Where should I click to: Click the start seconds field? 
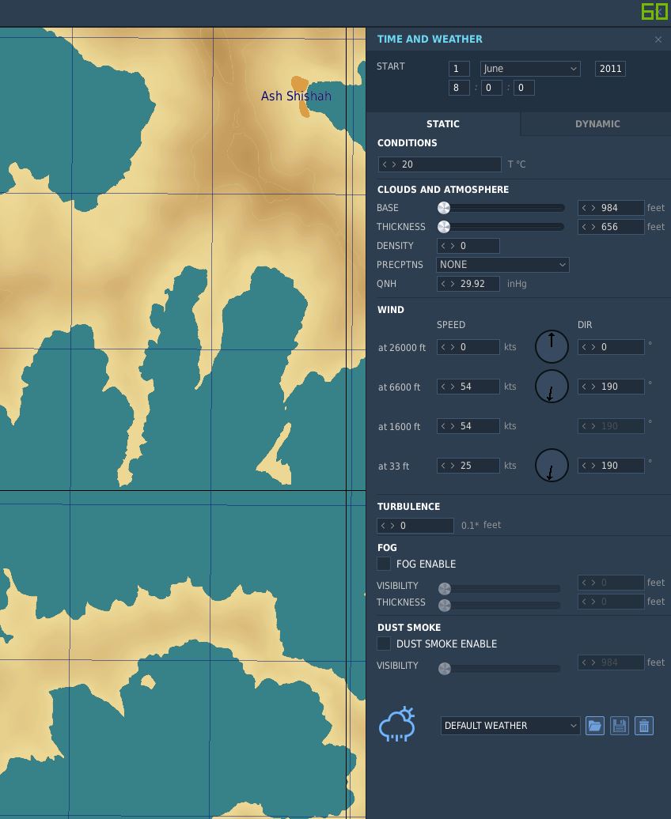point(524,88)
